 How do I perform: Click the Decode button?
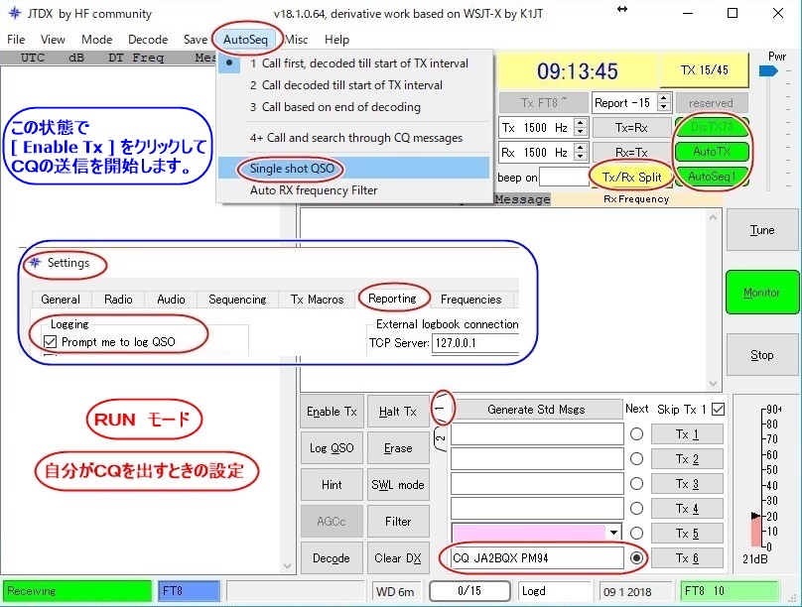pyautogui.click(x=332, y=558)
